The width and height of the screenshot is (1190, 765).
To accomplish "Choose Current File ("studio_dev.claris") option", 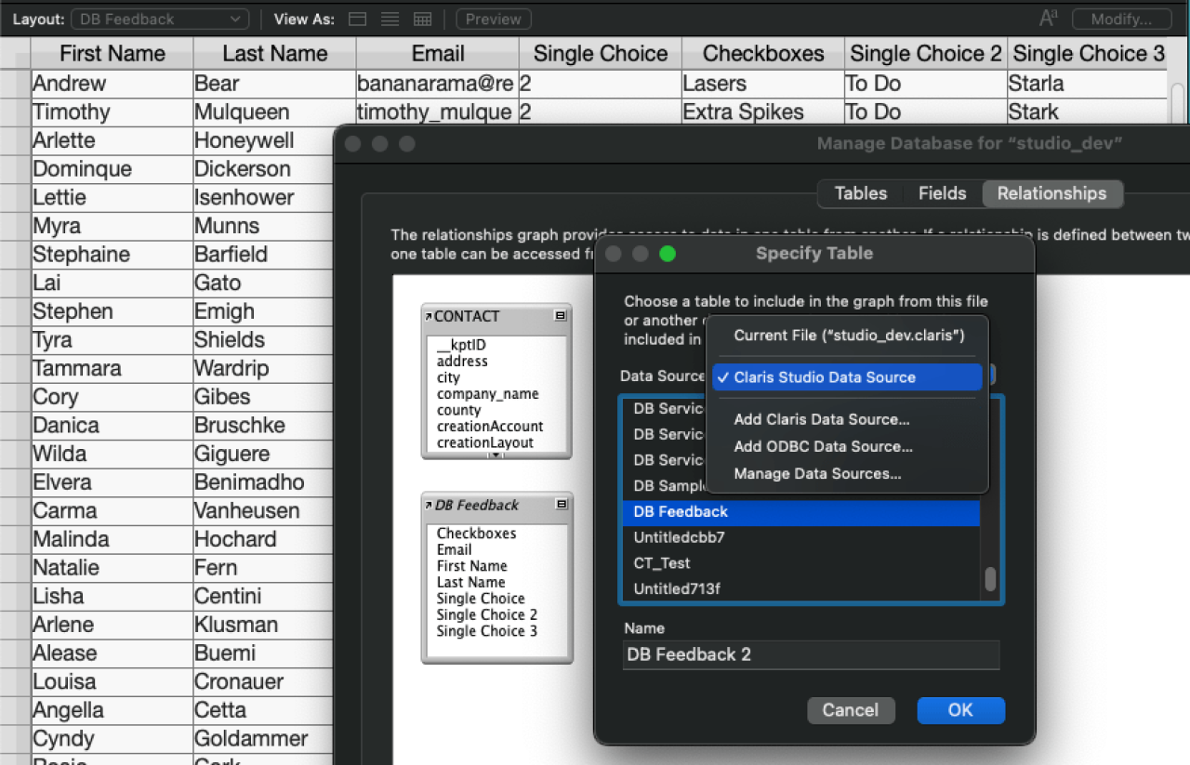I will [847, 336].
